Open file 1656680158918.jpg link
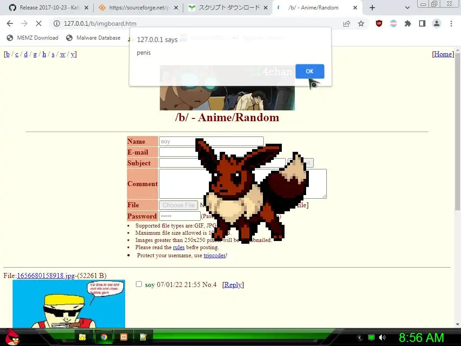461x346 pixels. click(46, 275)
